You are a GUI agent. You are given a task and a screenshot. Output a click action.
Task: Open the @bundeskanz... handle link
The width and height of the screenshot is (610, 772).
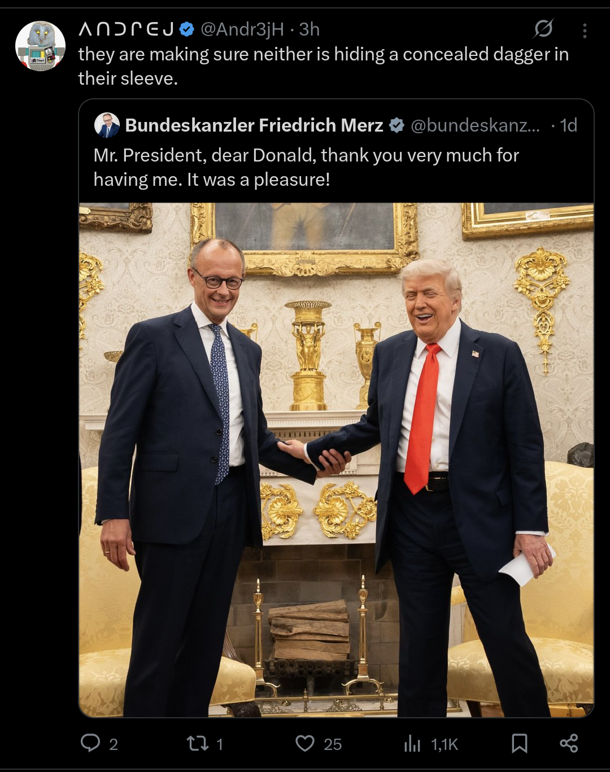point(475,125)
